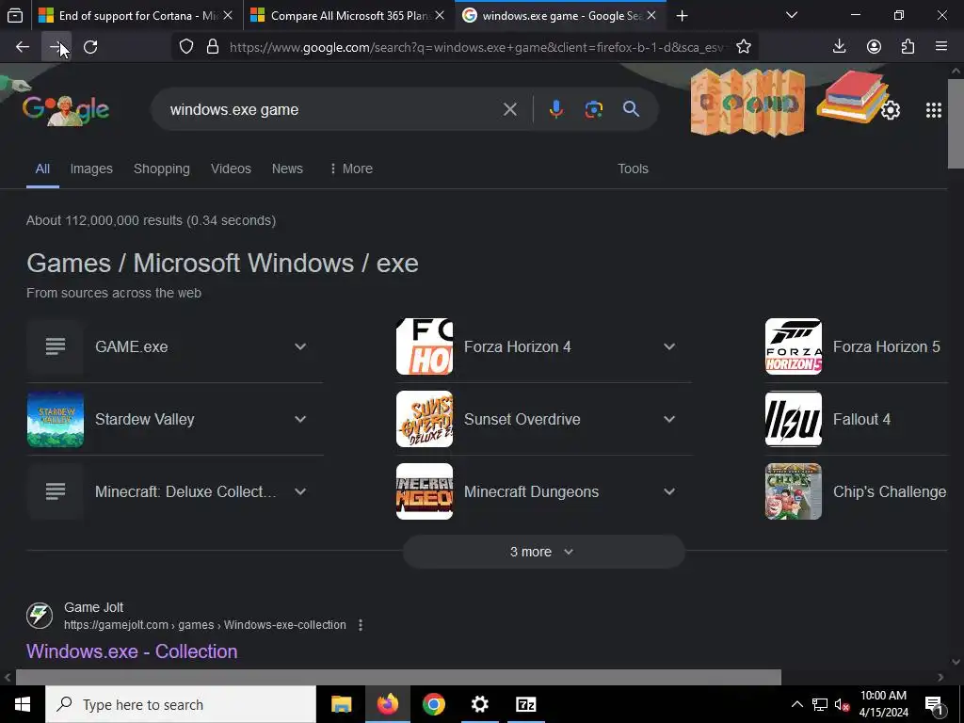Screen dimensions: 964x723
Task: Open Google apps grid
Action: 933,110
